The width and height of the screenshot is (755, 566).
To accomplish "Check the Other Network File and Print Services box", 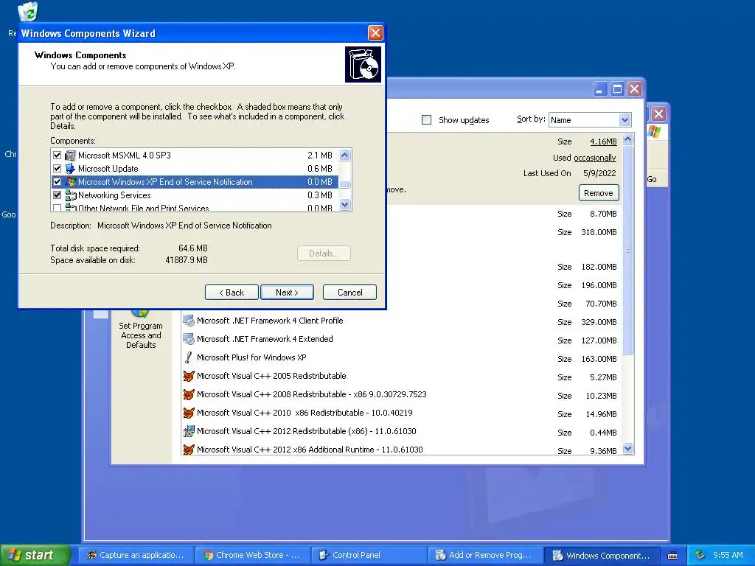I will pyautogui.click(x=58, y=208).
